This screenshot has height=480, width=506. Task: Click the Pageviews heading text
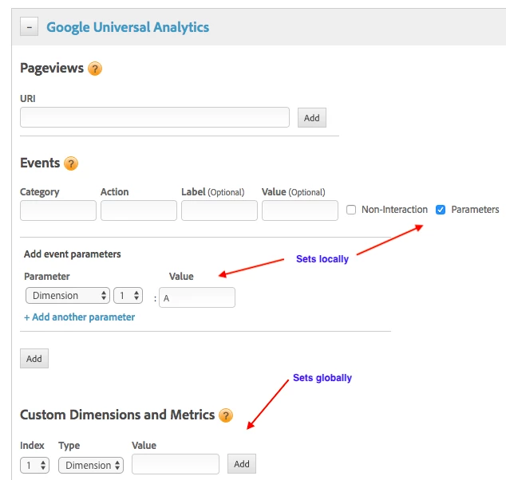click(52, 68)
